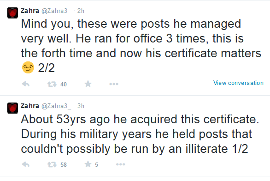Screen dimensions: 270x181
Task: Open the Zahra name on the top tweet
Action: tap(30, 11)
